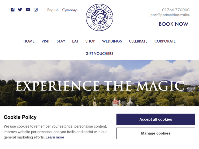The image size is (199, 149).
Task: Open the YouTube social icon
Action: (x=28, y=10)
